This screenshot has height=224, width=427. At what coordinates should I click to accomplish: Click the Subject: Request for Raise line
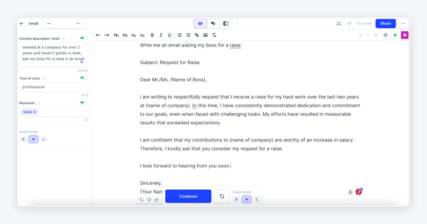point(170,62)
